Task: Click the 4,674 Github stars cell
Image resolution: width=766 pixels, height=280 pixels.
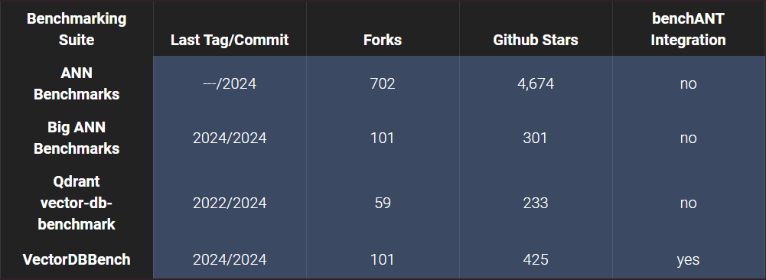Action: point(536,84)
